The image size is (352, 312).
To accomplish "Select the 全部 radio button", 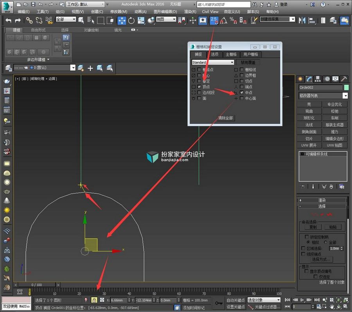I will click(x=325, y=242).
